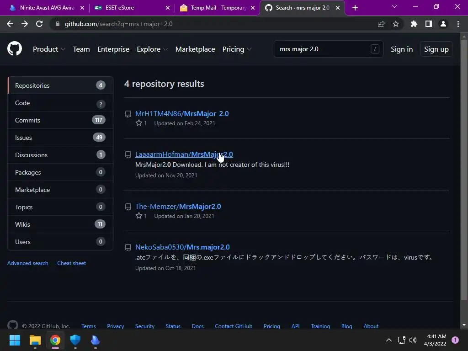Image resolution: width=468 pixels, height=351 pixels.
Task: Click slash shortcut icon in search box
Action: 375,49
